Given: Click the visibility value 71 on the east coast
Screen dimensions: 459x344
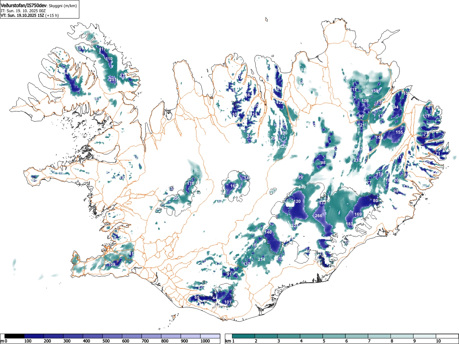Looking at the screenshot, I should (x=437, y=154).
